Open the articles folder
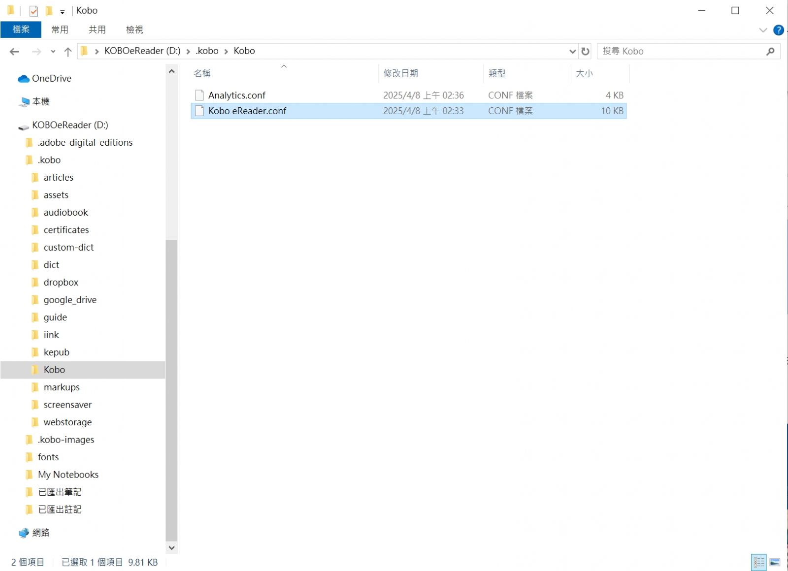The height and width of the screenshot is (571, 788). click(58, 177)
